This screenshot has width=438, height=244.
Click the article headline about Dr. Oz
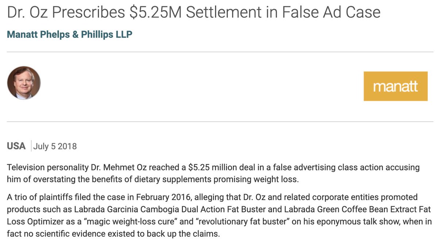(193, 12)
